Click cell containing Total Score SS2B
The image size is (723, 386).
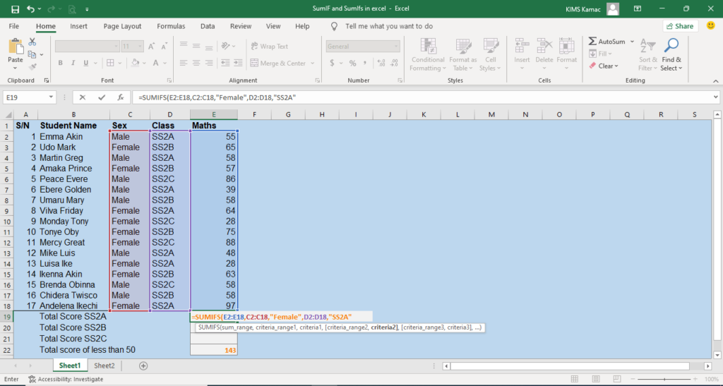pos(73,327)
